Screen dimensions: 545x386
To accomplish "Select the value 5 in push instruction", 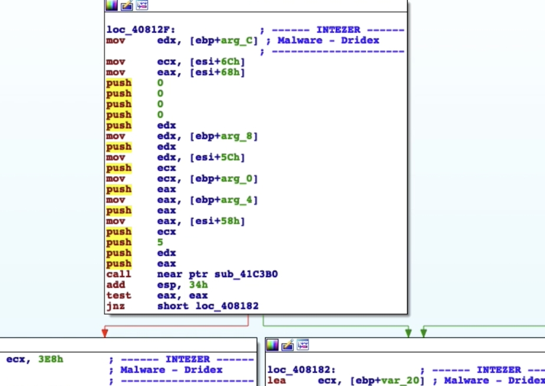I will (160, 242).
